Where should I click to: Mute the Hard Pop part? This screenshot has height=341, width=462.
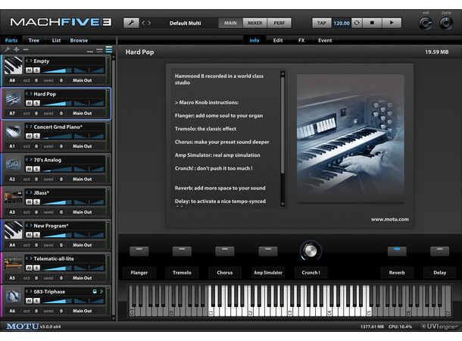pos(29,103)
